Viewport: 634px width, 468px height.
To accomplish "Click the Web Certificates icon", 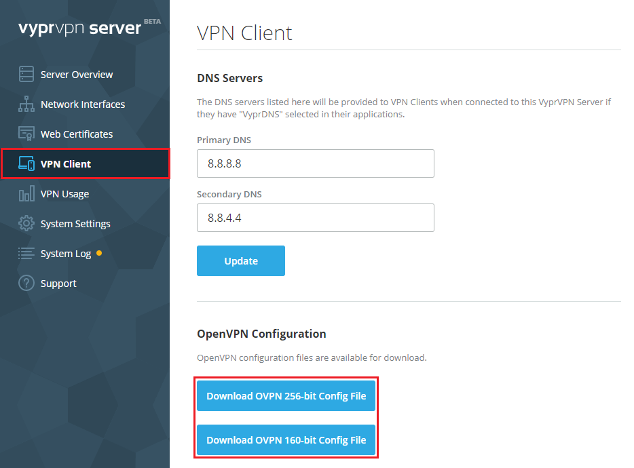I will click(26, 134).
